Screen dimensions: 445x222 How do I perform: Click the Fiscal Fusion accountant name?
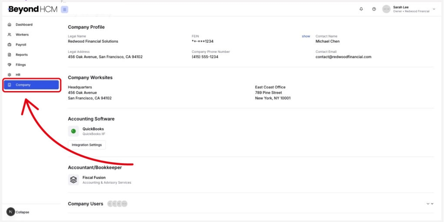94,178
